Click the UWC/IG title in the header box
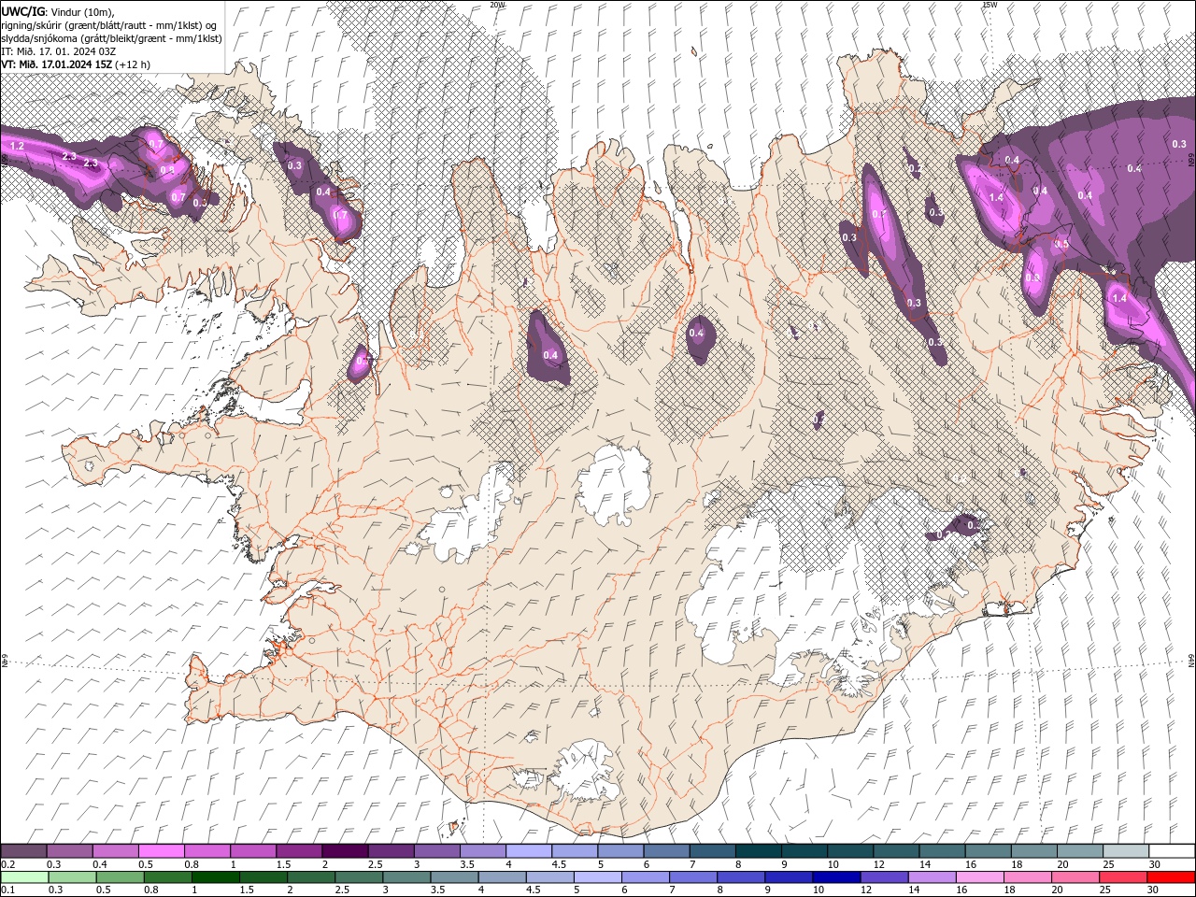This screenshot has height=897, width=1196. (25, 10)
